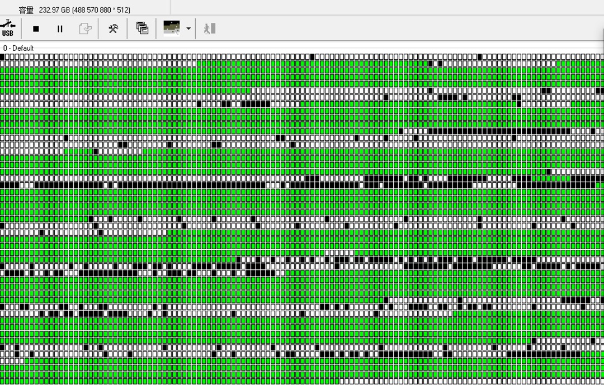Click the greyed-out running man exit icon
This screenshot has height=385, width=604.
(210, 28)
